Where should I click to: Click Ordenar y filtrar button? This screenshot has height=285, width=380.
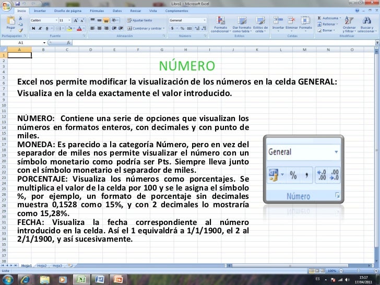pyautogui.click(x=349, y=25)
